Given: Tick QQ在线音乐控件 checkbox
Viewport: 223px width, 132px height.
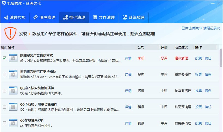Looking at the screenshot, I should [x=4, y=123].
